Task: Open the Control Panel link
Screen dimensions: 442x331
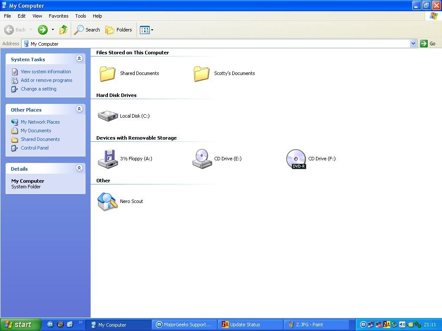Action: (x=35, y=148)
